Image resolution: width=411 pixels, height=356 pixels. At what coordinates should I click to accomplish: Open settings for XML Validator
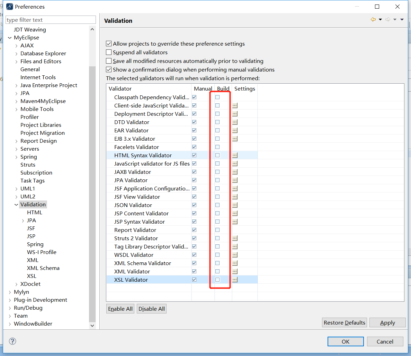[235, 271]
